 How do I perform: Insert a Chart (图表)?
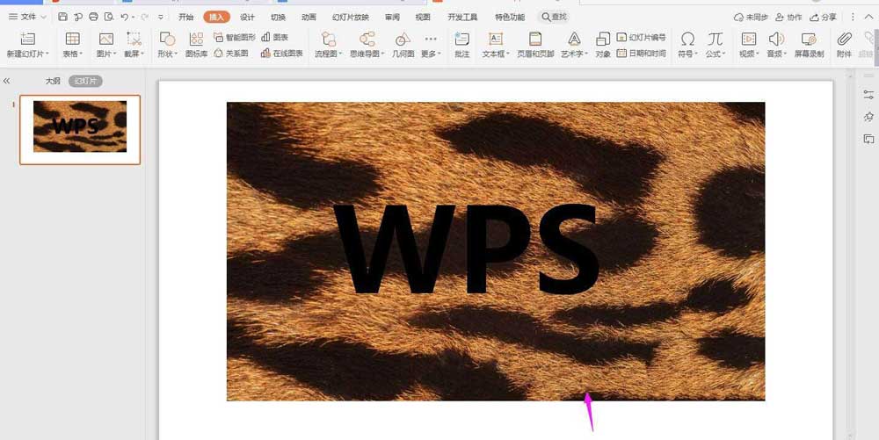(x=274, y=38)
